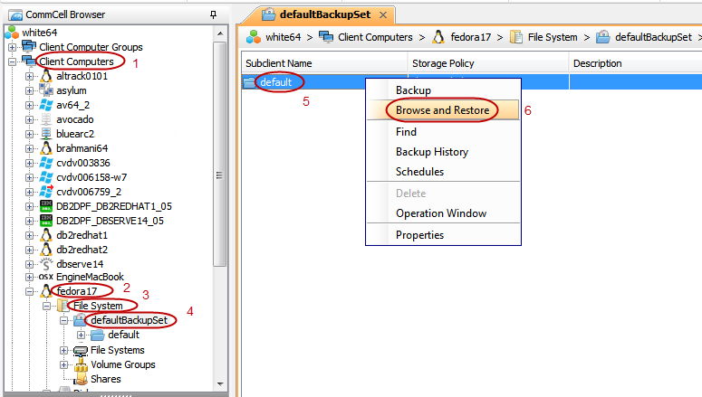Expand the altrack0101 client node

(x=30, y=76)
